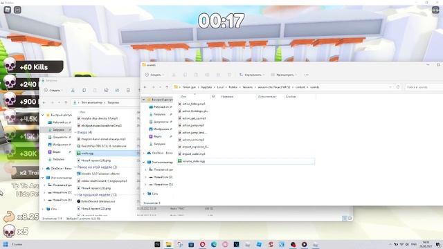Click Roblox in the address breadcrumb
The width and height of the screenshot is (443, 249).
(233, 87)
